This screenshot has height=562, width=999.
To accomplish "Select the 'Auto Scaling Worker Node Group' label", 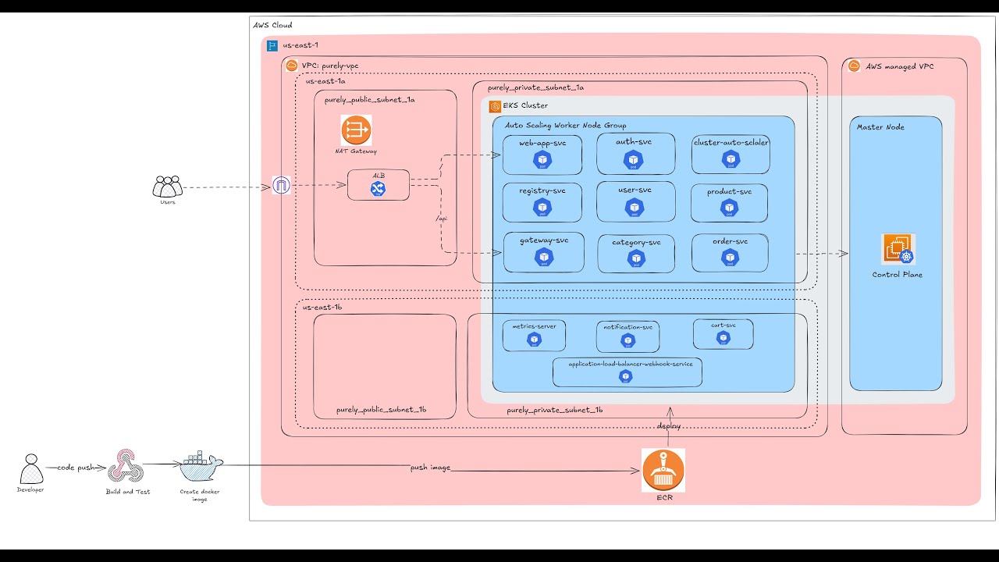I will point(566,126).
